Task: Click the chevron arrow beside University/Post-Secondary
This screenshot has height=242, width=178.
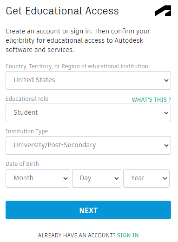Action: tap(166, 145)
